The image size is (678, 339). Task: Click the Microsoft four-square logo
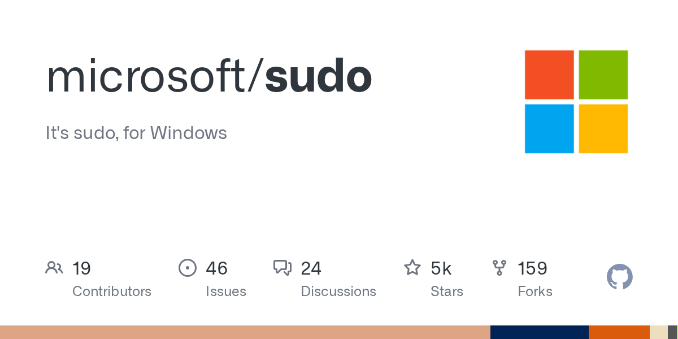576,102
